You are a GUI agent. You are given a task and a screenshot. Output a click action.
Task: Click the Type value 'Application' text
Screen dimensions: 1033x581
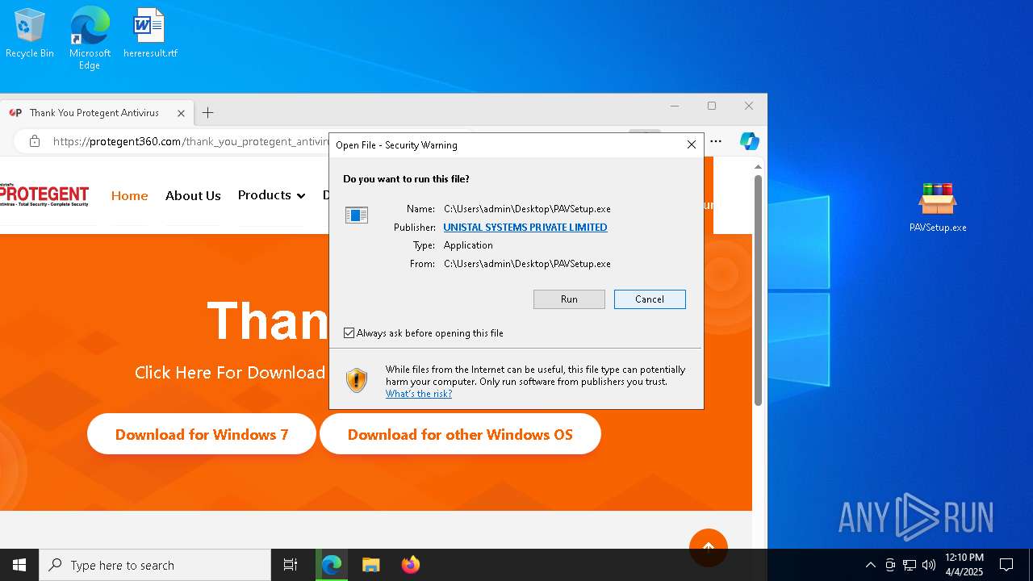click(x=468, y=245)
